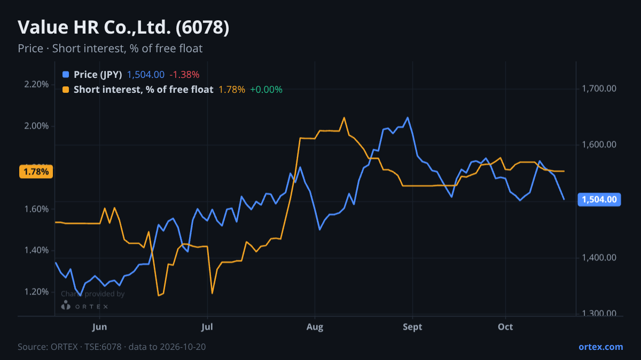Click the 2.20% left axis label

pyautogui.click(x=36, y=84)
